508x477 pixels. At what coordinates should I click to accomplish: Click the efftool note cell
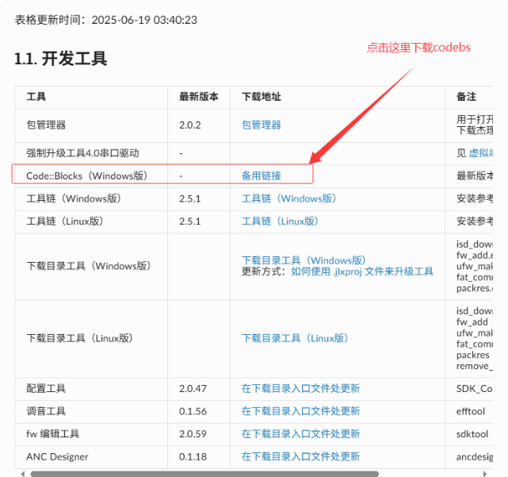pyautogui.click(x=471, y=411)
